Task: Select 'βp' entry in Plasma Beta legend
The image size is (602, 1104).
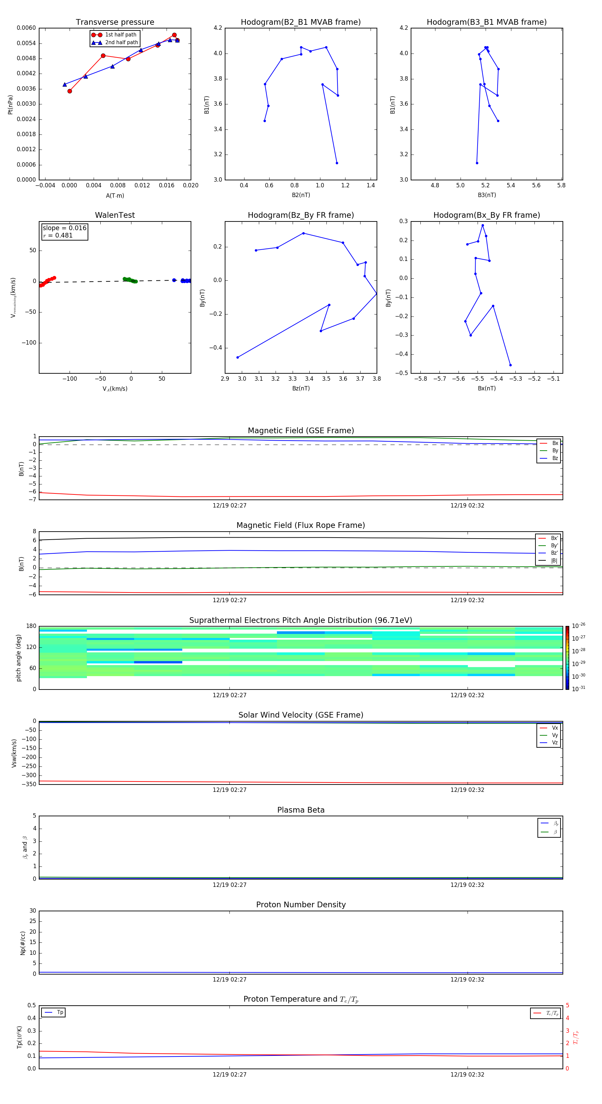Action: pos(549,823)
